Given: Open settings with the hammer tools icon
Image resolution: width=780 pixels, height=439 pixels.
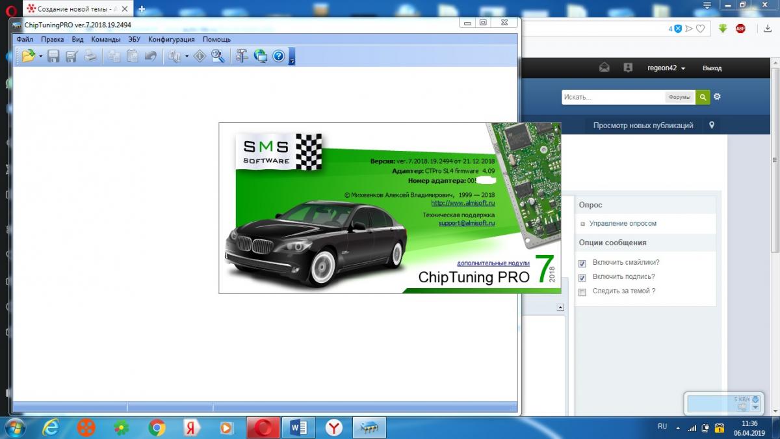Looking at the screenshot, I should (242, 57).
